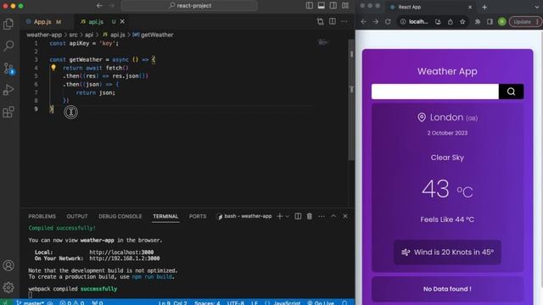Click the master branch status bar item
The width and height of the screenshot is (543, 305).
point(31,302)
